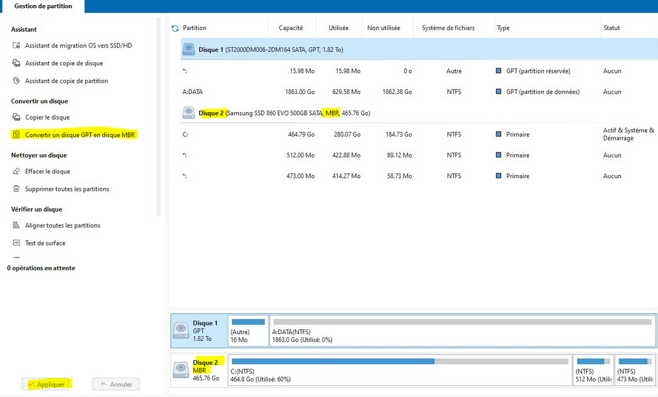
Task: Click the Annuler button
Action: click(x=116, y=384)
